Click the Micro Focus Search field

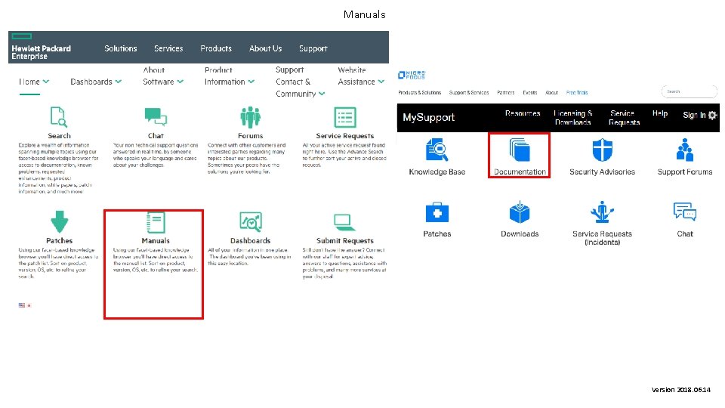pos(689,91)
